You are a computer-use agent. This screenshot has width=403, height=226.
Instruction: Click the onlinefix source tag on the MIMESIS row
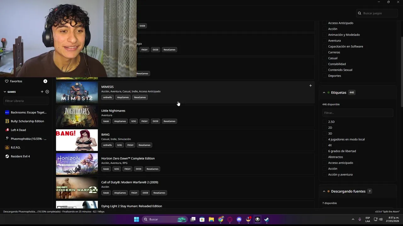pos(107,97)
